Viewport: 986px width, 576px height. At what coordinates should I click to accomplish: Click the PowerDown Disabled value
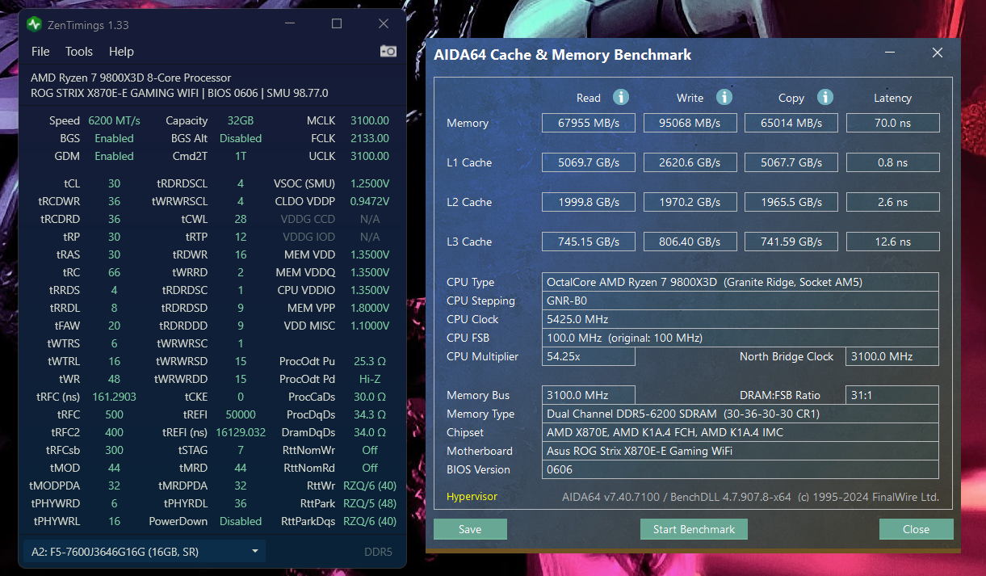(241, 521)
